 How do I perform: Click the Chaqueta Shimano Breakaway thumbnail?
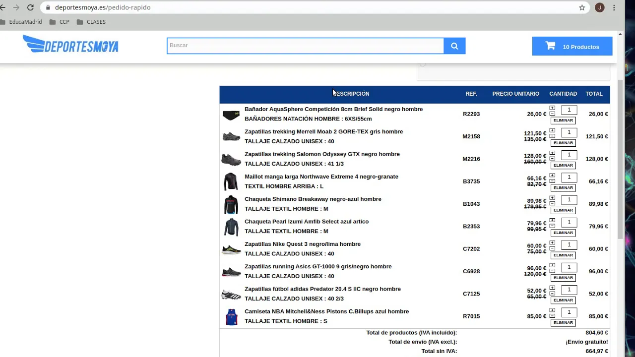tap(231, 204)
